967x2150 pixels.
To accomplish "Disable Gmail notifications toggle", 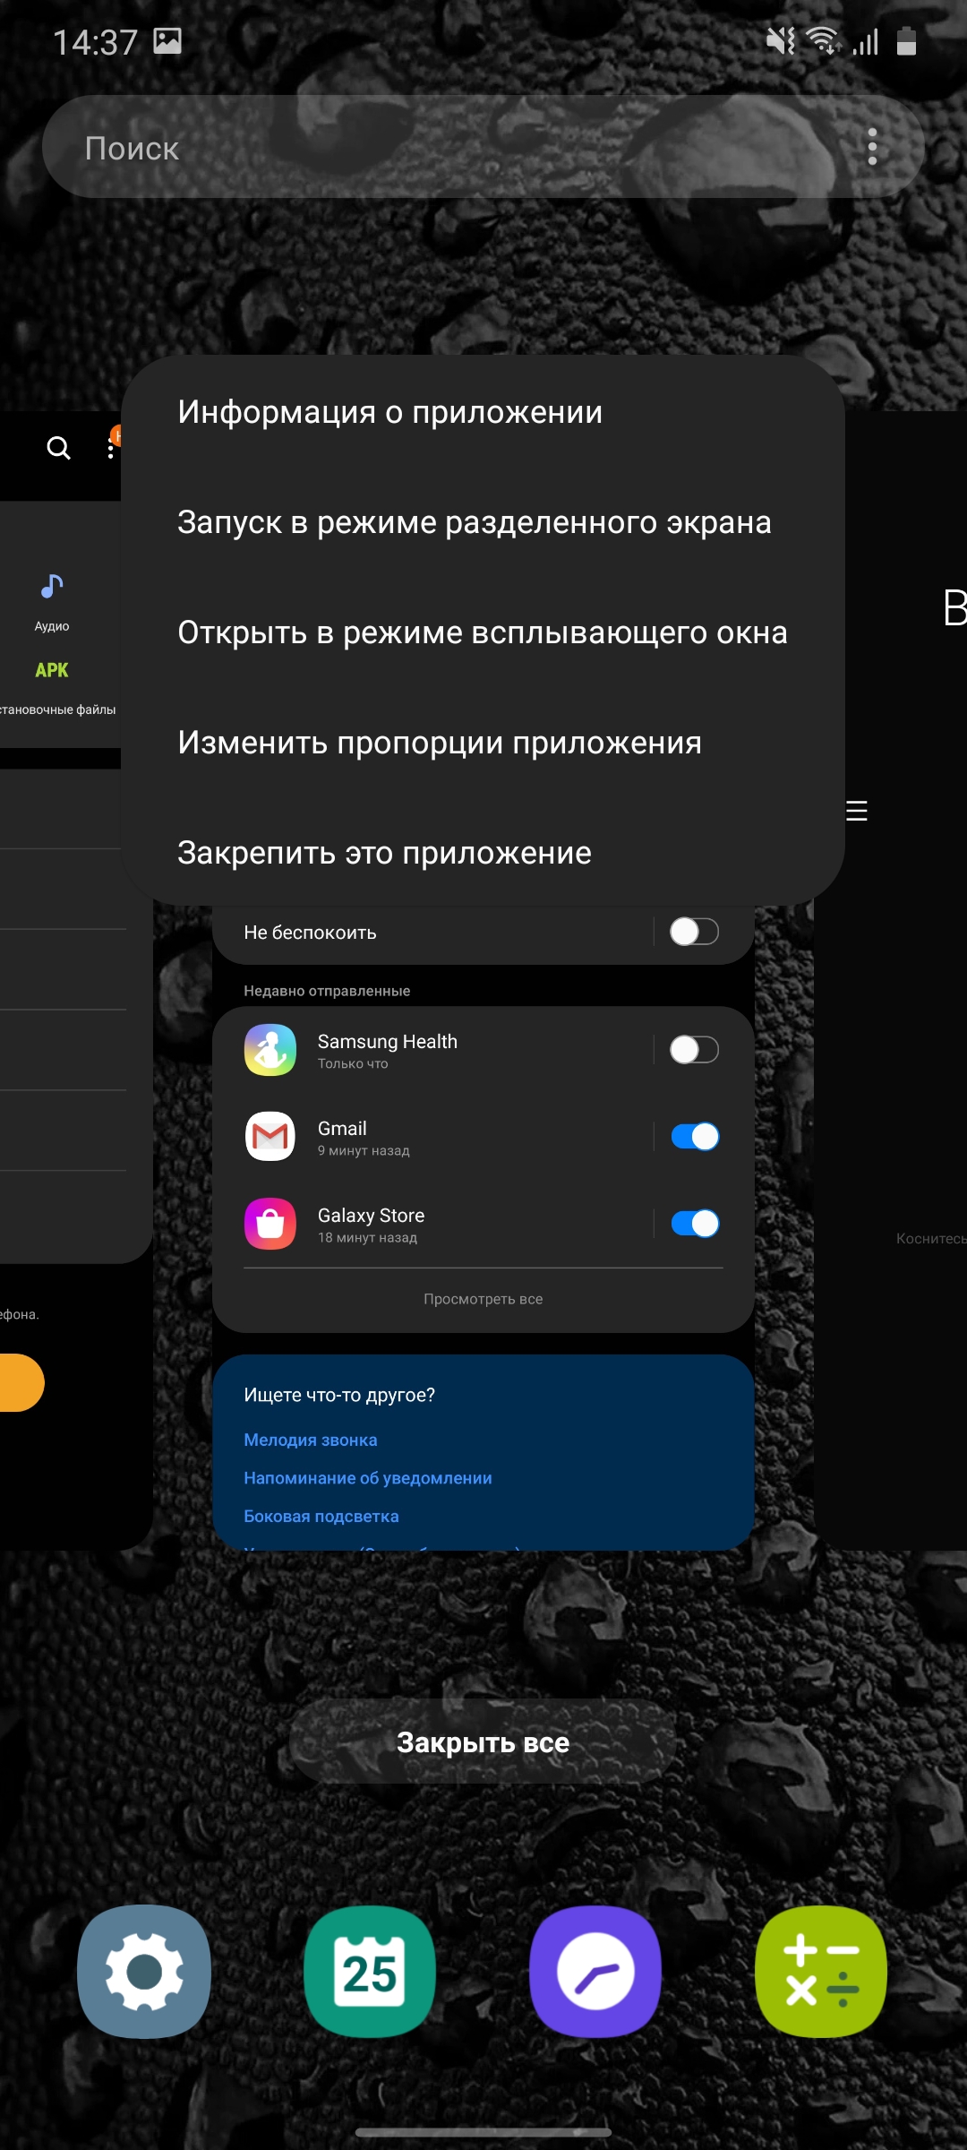I will (694, 1137).
